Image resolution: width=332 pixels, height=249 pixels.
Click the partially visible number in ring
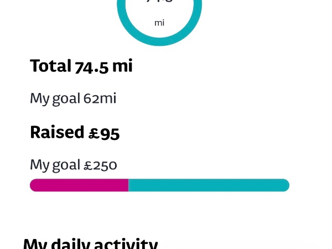[159, 2]
